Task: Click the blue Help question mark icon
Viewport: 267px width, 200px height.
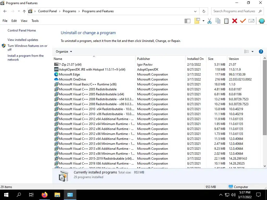Action: point(261,52)
